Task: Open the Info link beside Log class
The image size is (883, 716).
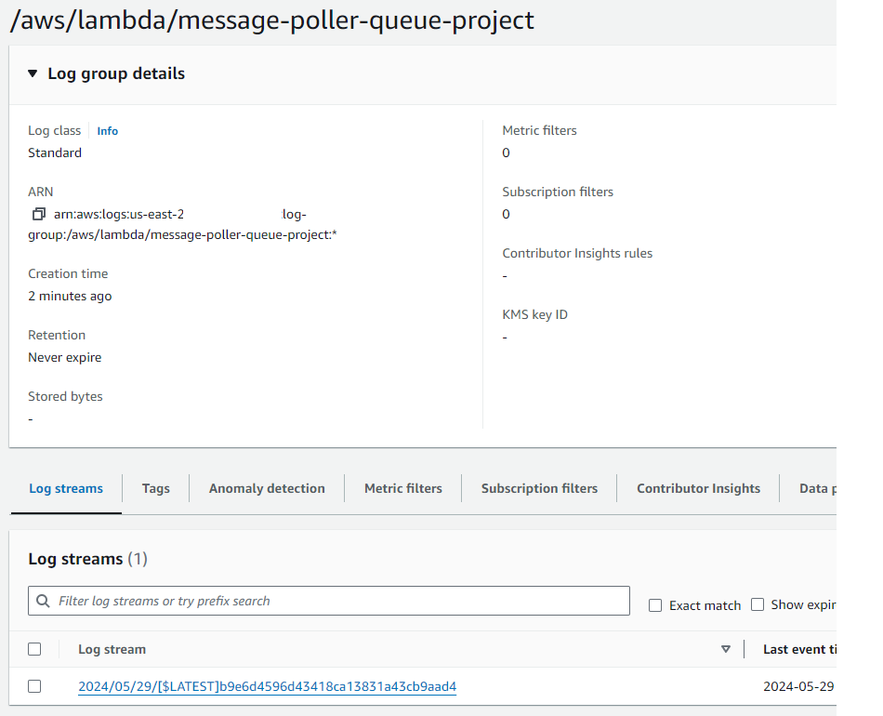Action: coord(107,131)
